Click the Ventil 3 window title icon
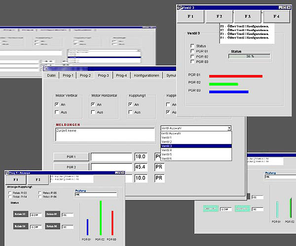The width and height of the screenshot is (296, 246). (x=179, y=8)
